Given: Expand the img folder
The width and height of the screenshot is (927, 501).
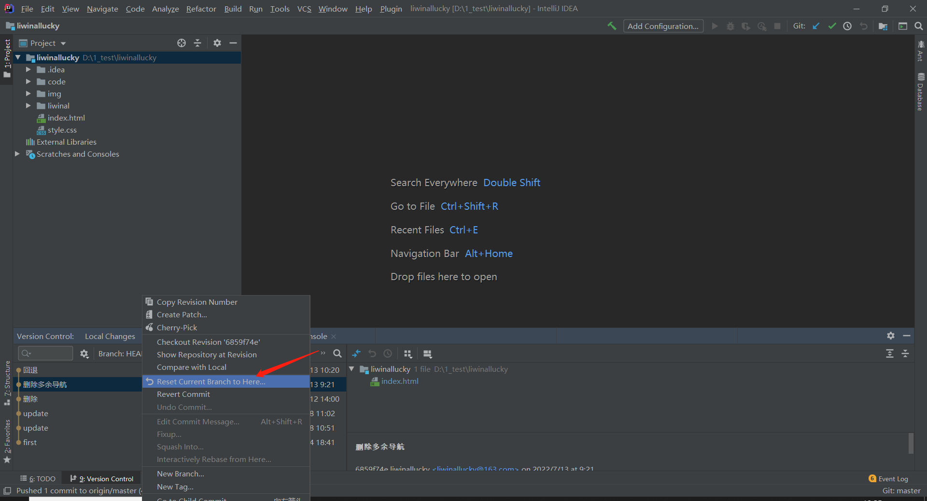Looking at the screenshot, I should [x=28, y=94].
